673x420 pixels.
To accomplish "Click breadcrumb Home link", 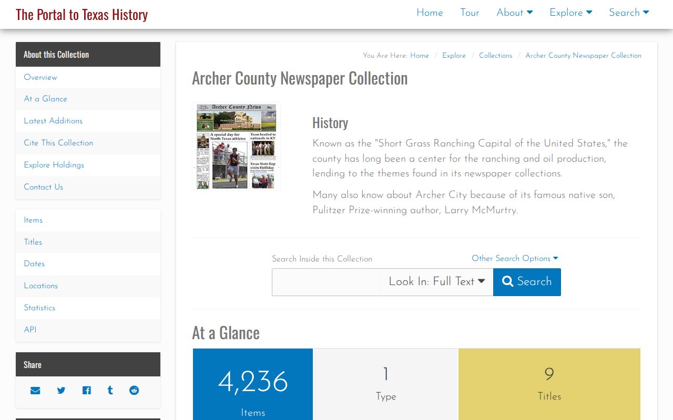I will (x=420, y=56).
